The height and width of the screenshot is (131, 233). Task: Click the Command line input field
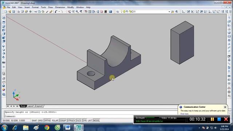(x=69, y=116)
